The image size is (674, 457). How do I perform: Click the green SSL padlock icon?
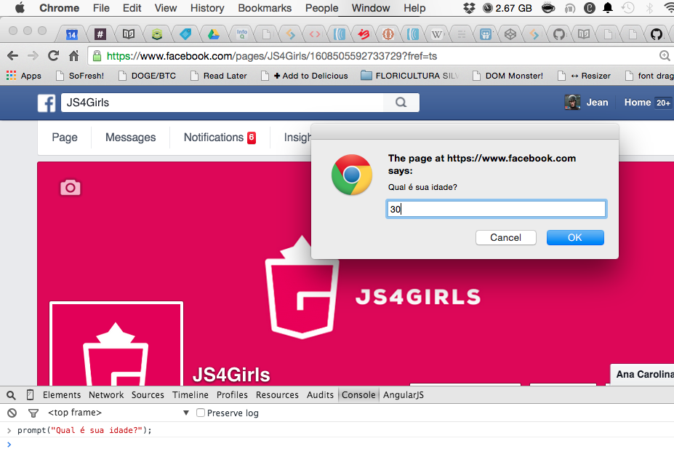click(97, 55)
